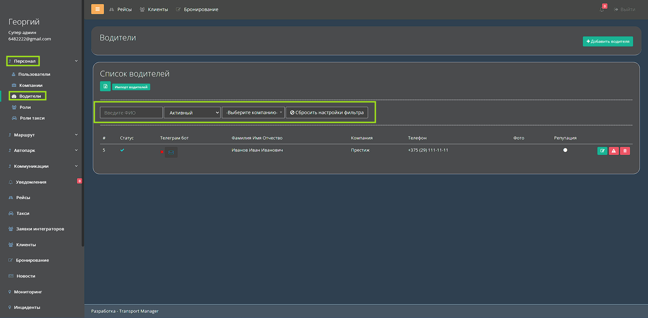Click the Telegram envelope icon for Иванов

(x=171, y=152)
